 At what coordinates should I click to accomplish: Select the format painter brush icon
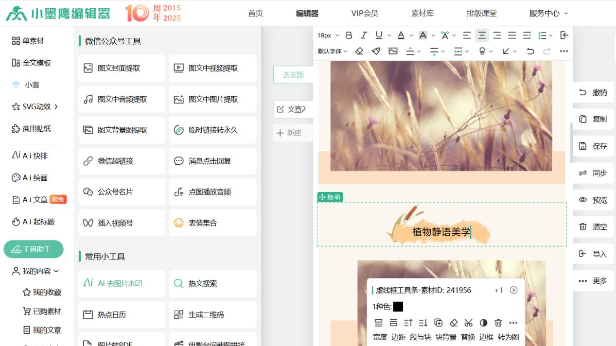(x=376, y=51)
